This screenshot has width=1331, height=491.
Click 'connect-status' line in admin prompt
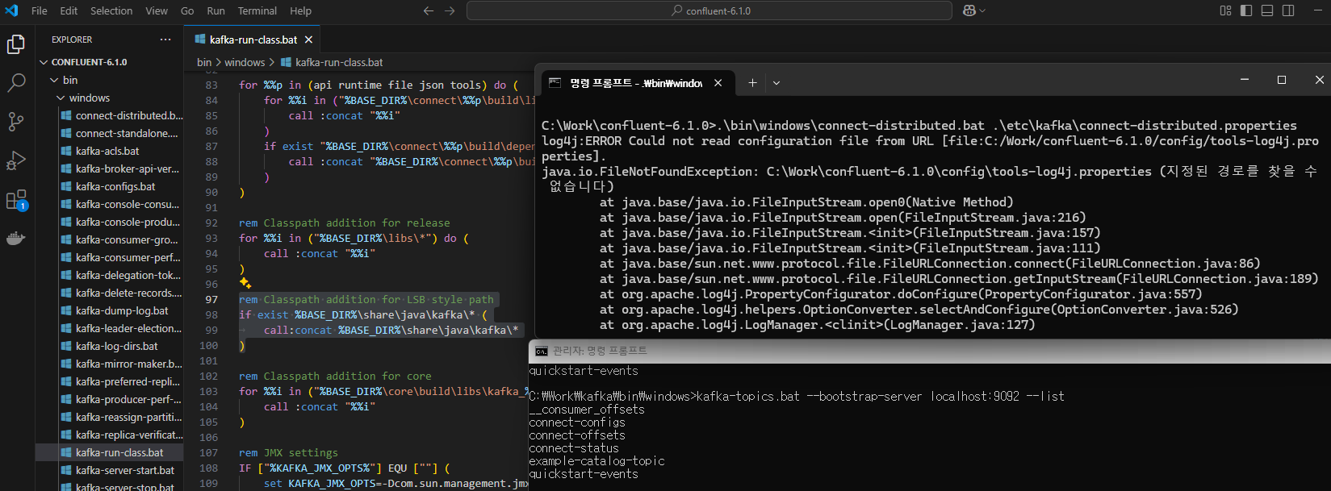pos(574,448)
